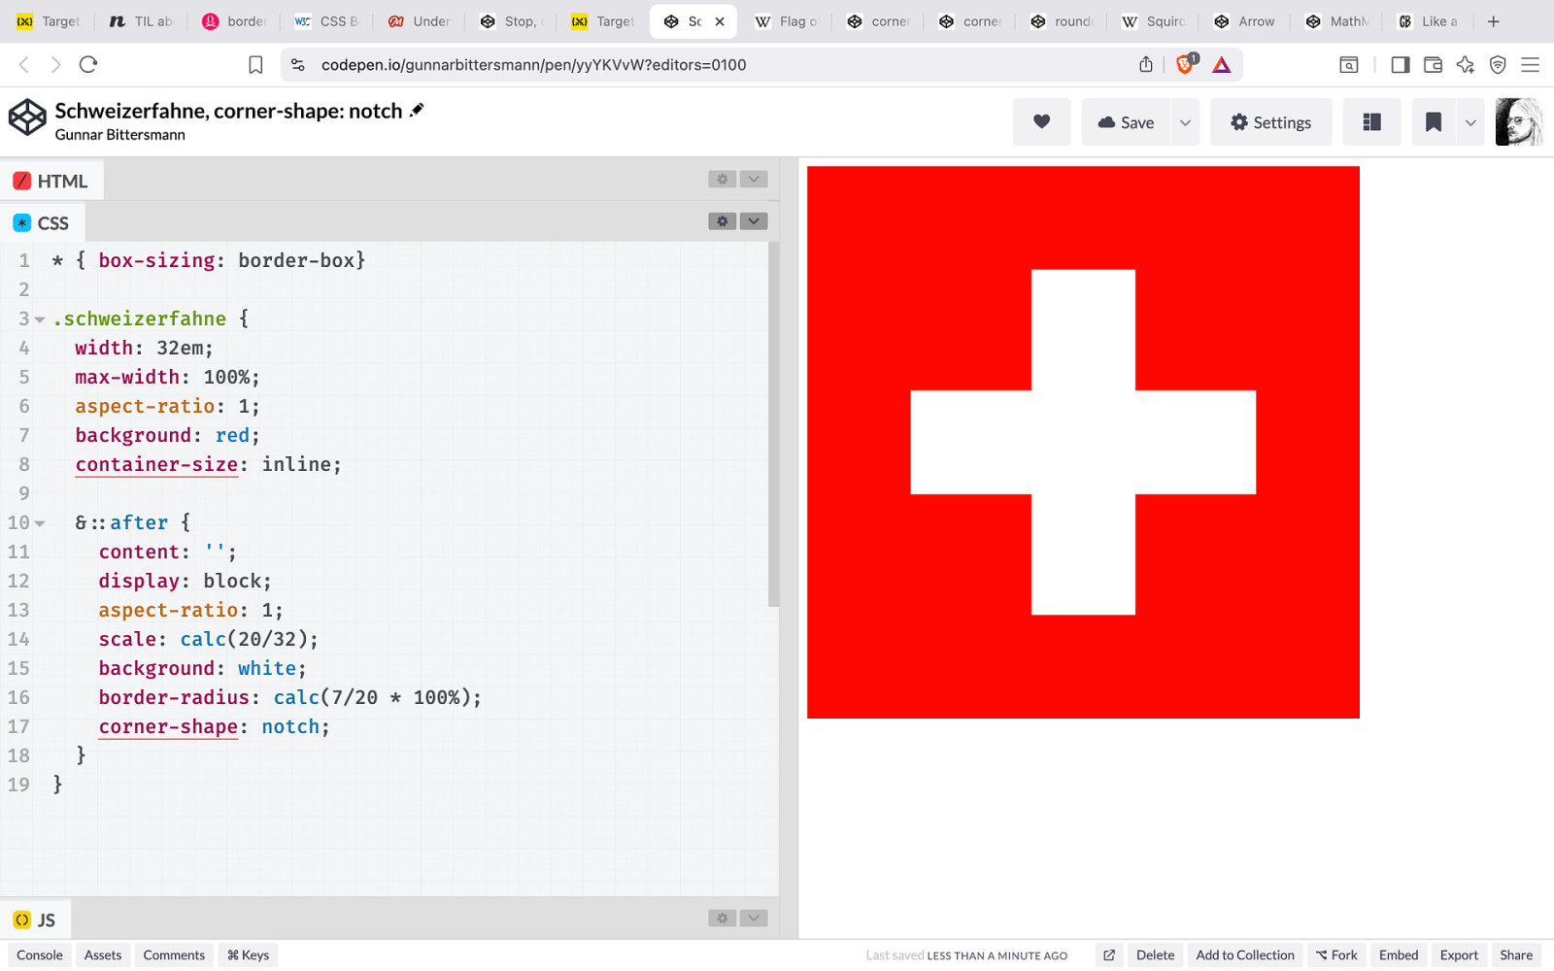The height and width of the screenshot is (971, 1554).
Task: Toggle the browser sidebar panel icon
Action: (x=1400, y=65)
